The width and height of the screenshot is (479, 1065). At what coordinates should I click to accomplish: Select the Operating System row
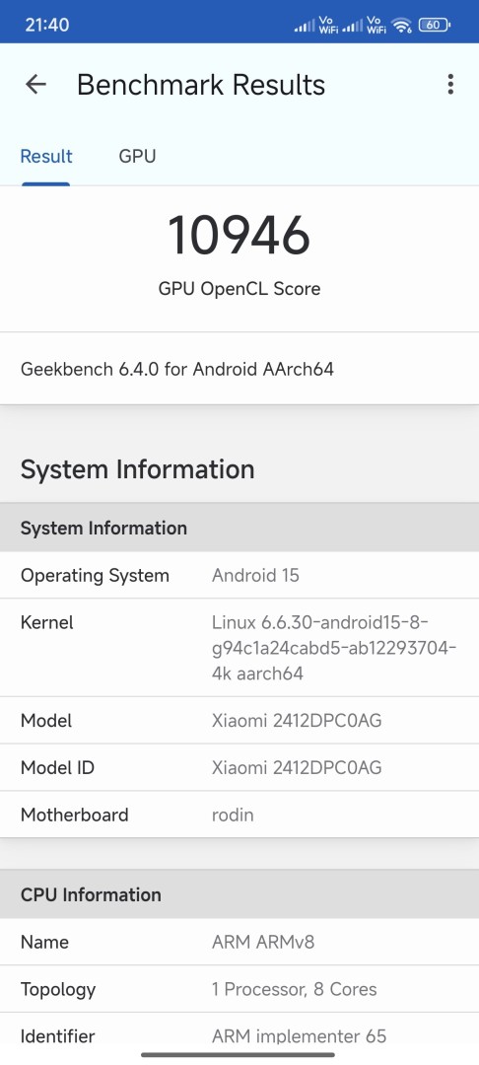click(x=239, y=575)
